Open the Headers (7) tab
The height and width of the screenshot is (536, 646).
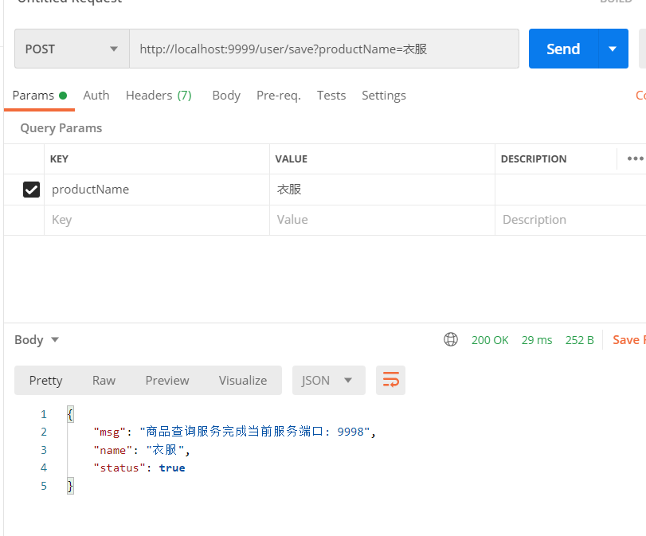[x=159, y=96]
